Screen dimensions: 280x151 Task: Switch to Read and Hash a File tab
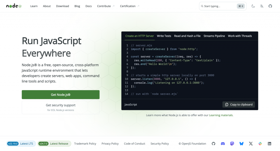click(x=187, y=36)
